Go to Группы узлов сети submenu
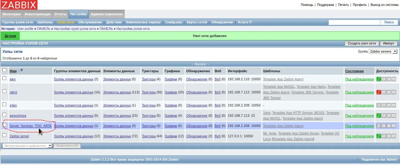This screenshot has height=165, width=400. (17, 22)
